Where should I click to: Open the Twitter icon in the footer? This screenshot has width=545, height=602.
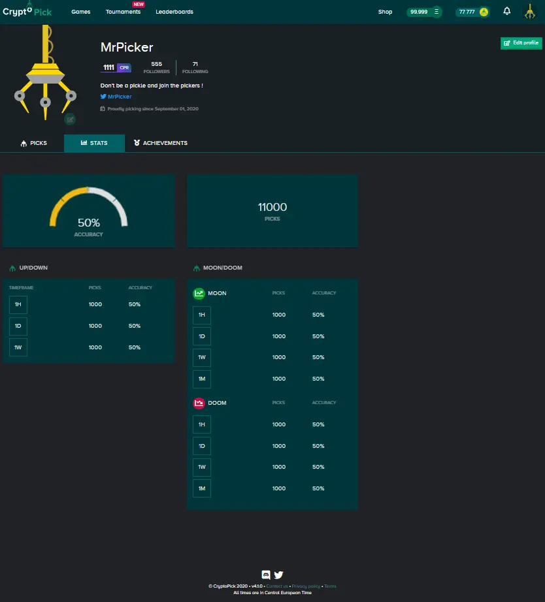click(278, 575)
